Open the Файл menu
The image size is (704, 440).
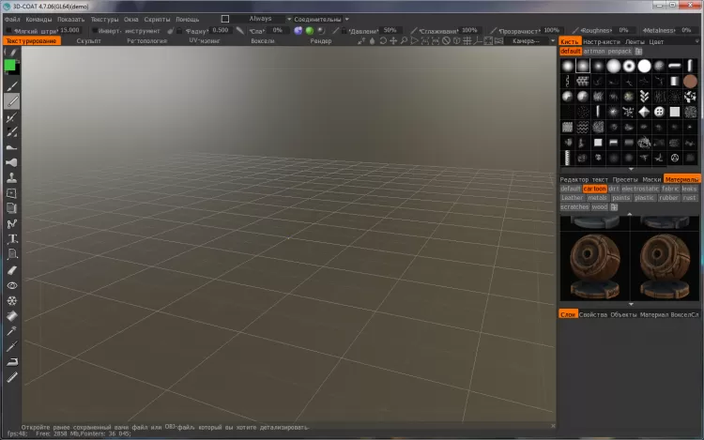click(12, 20)
